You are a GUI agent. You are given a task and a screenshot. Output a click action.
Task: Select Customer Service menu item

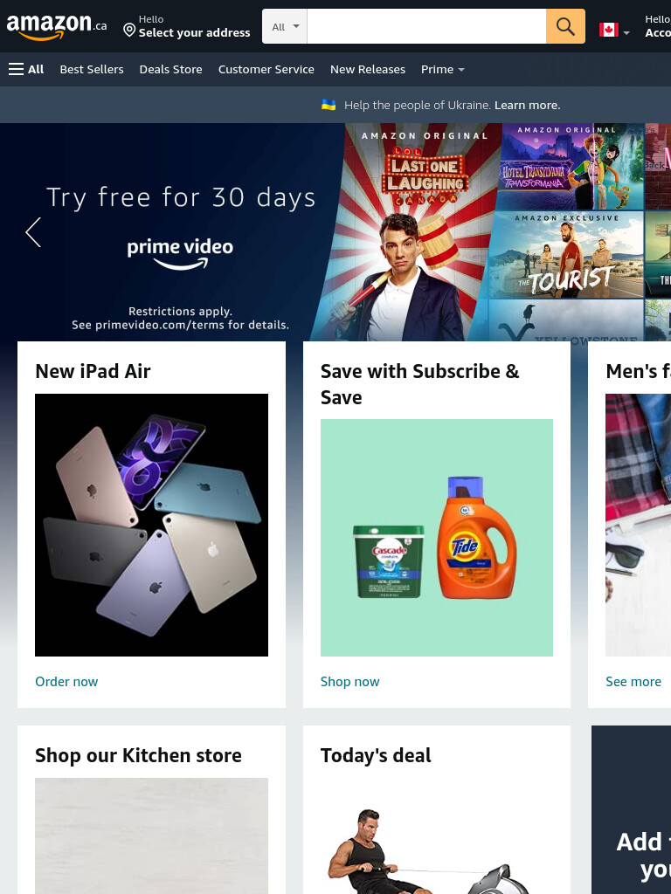pos(266,70)
